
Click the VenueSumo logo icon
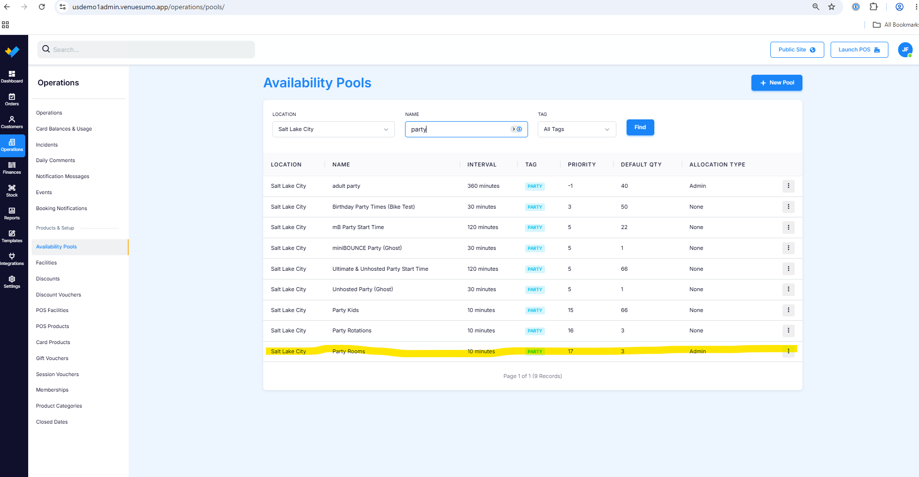point(12,51)
